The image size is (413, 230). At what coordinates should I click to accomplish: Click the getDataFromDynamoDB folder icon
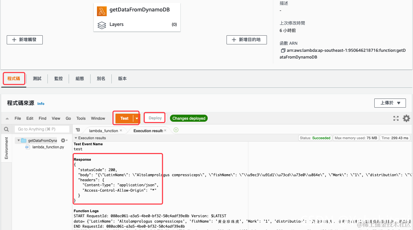point(24,141)
